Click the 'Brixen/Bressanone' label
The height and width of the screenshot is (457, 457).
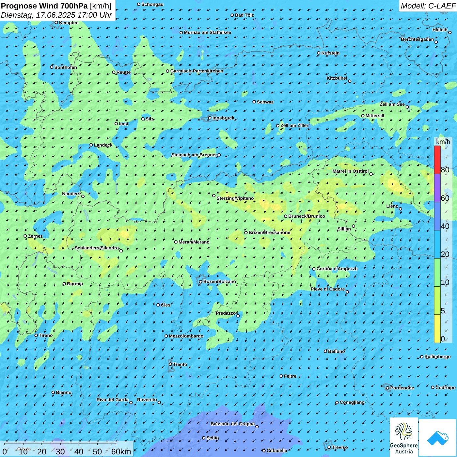tap(269, 232)
